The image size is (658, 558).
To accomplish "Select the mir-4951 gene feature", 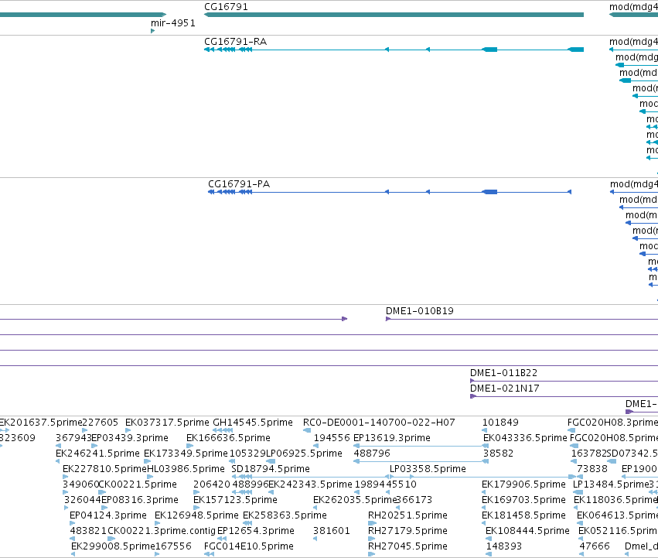I will tap(153, 31).
